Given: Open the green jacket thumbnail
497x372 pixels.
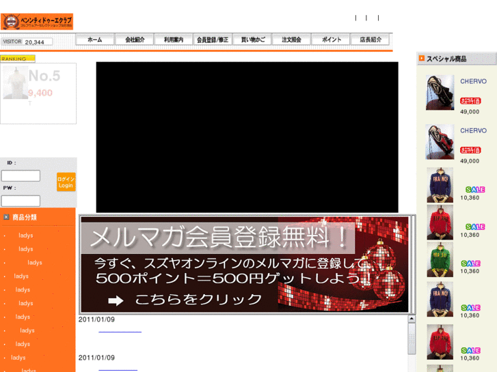Looking at the screenshot, I should click(x=440, y=259).
